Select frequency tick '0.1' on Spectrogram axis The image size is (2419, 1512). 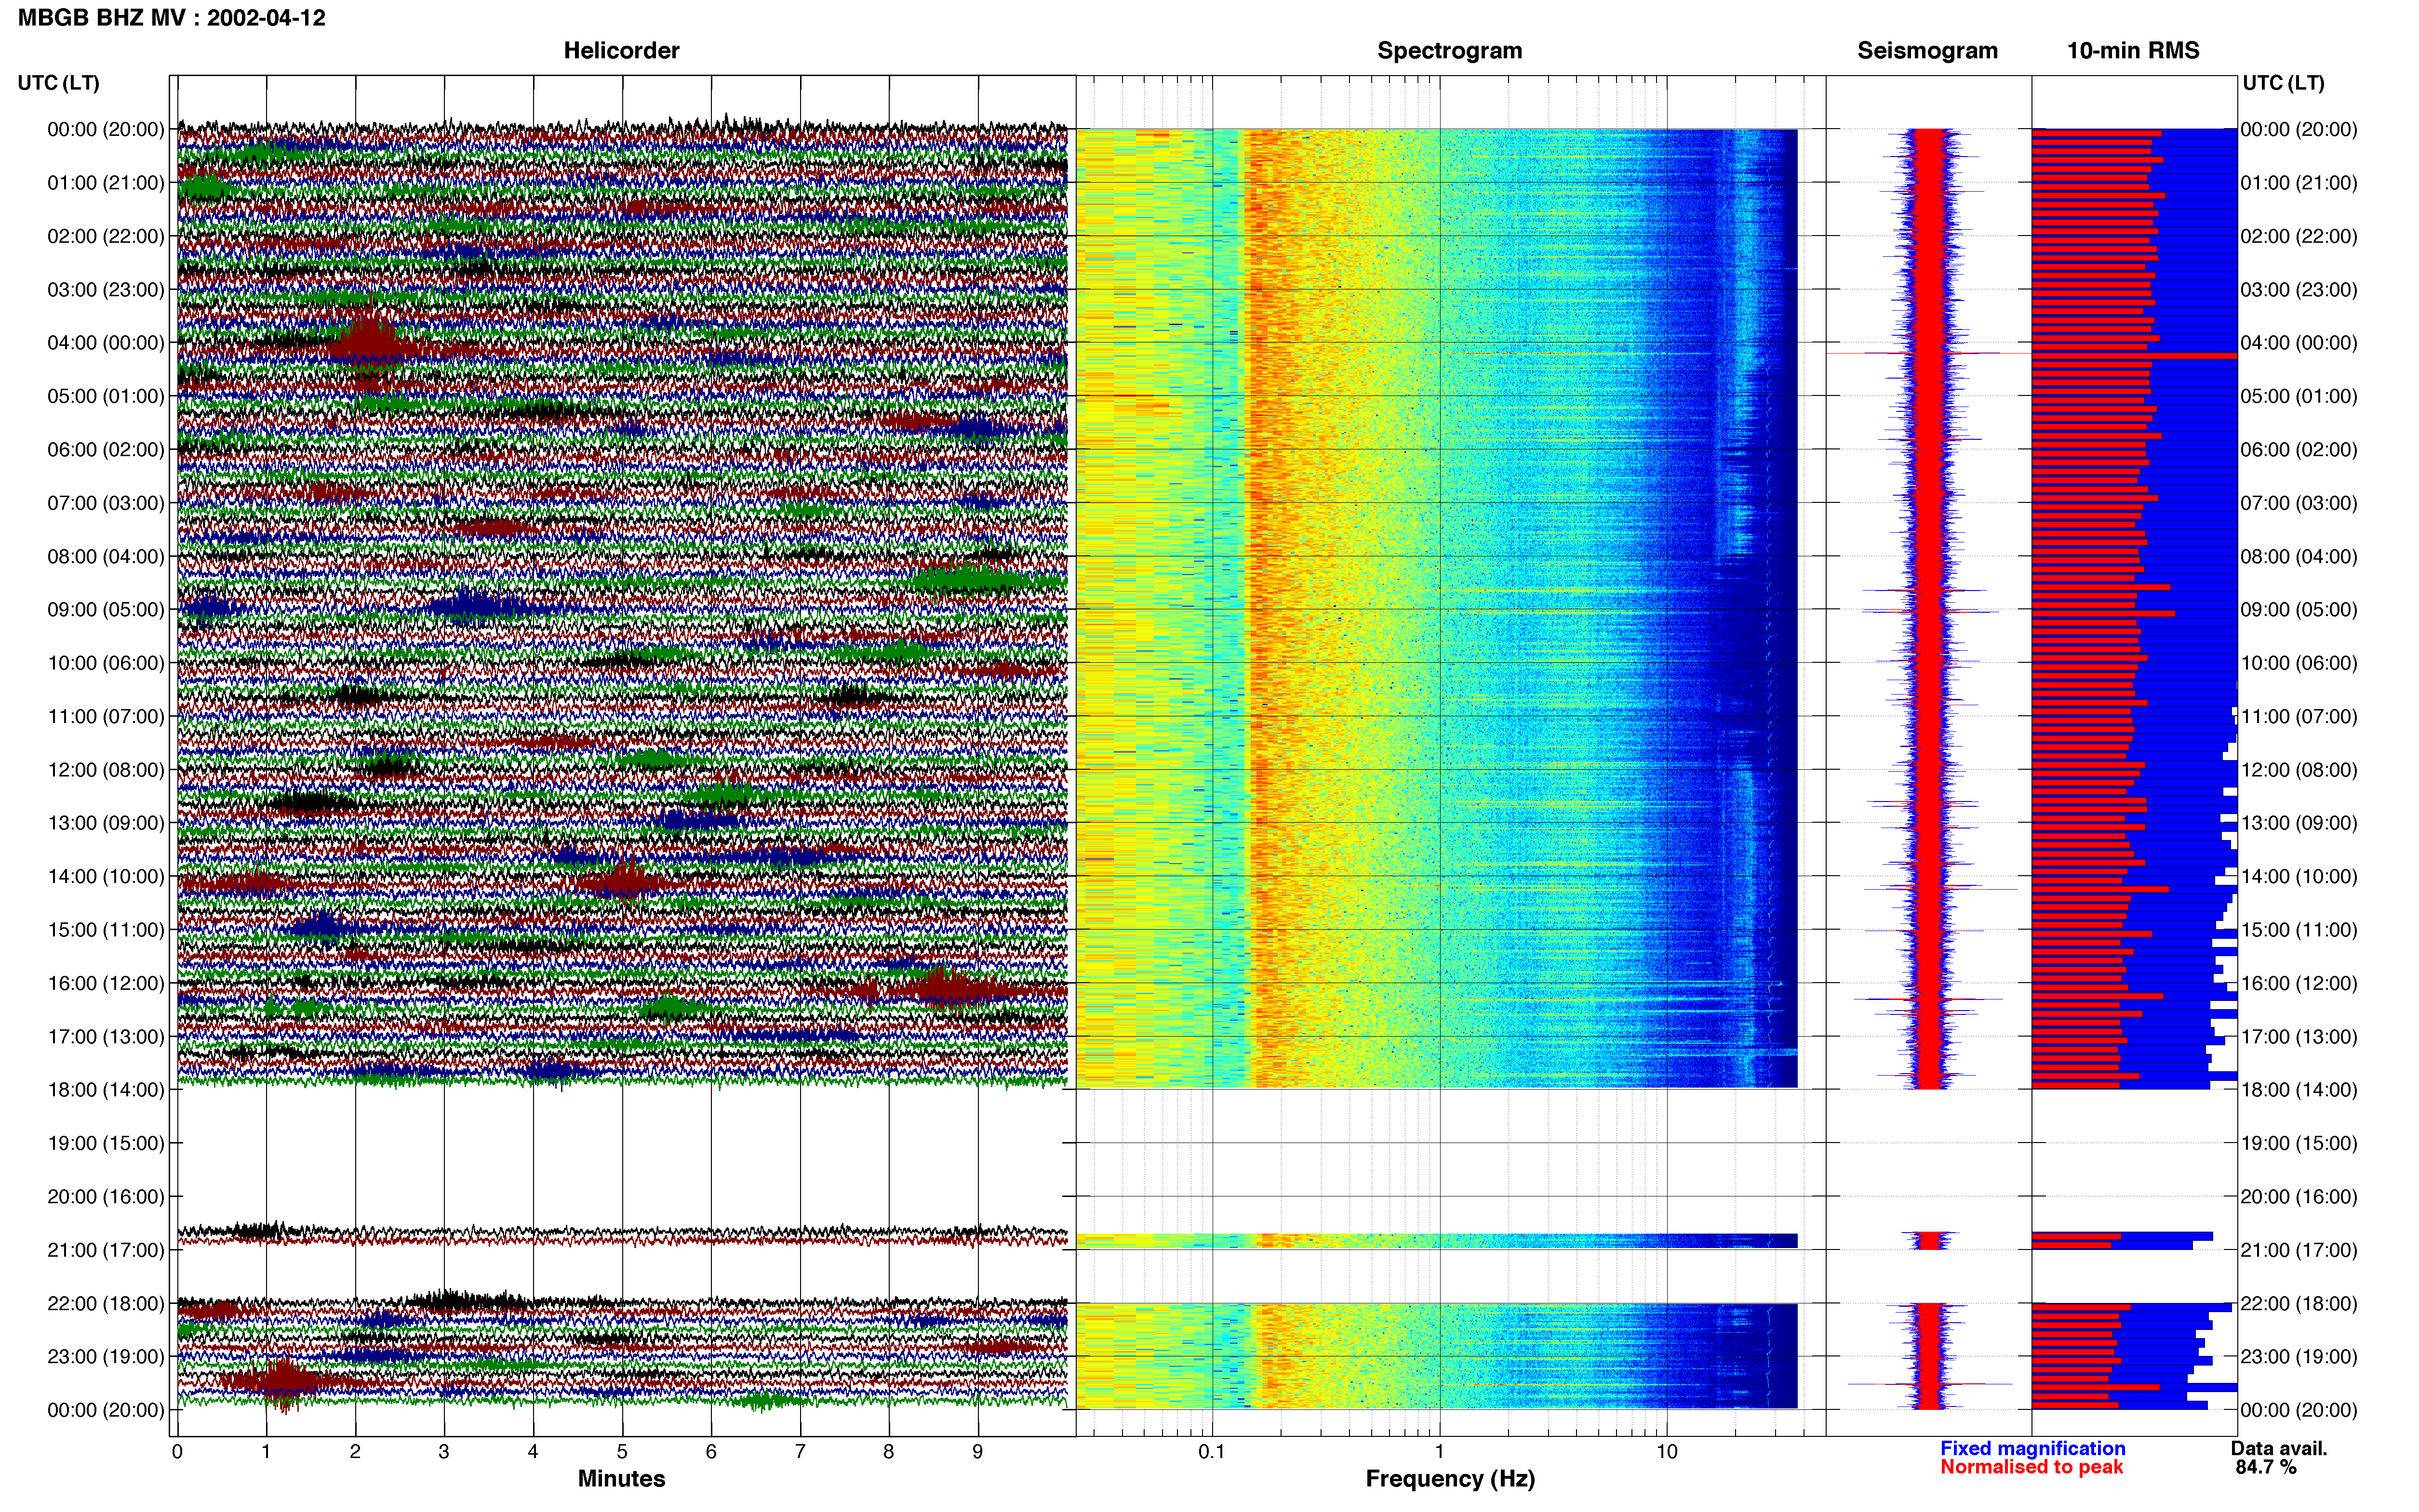pos(1212,1452)
